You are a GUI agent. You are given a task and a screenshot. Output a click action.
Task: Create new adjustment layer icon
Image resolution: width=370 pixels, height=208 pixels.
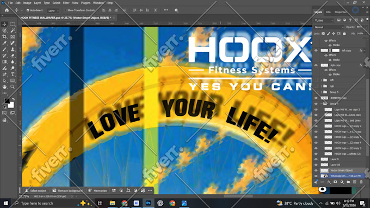tap(342, 182)
